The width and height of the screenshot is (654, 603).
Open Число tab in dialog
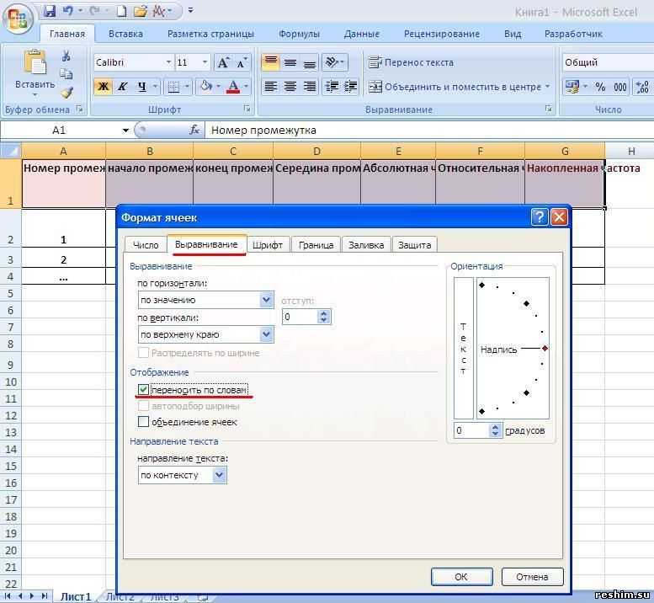click(x=146, y=245)
